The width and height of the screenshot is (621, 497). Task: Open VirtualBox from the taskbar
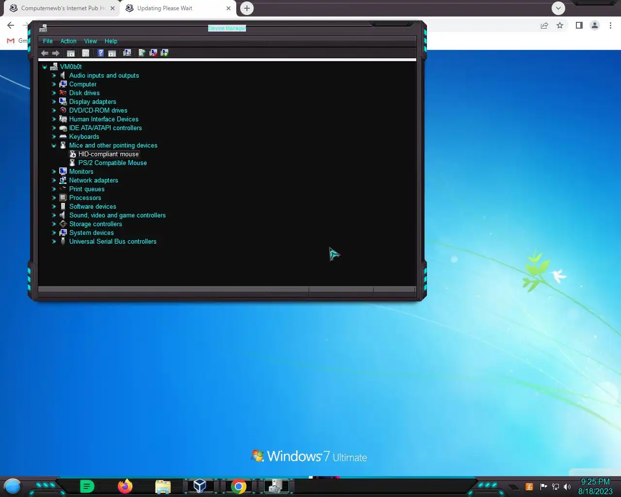[x=200, y=486]
